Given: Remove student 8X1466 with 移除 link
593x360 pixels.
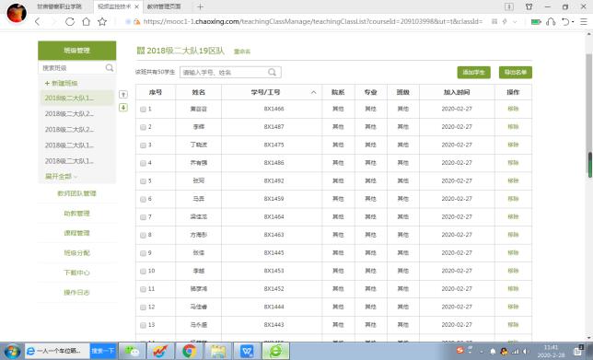Looking at the screenshot, I should coord(513,109).
